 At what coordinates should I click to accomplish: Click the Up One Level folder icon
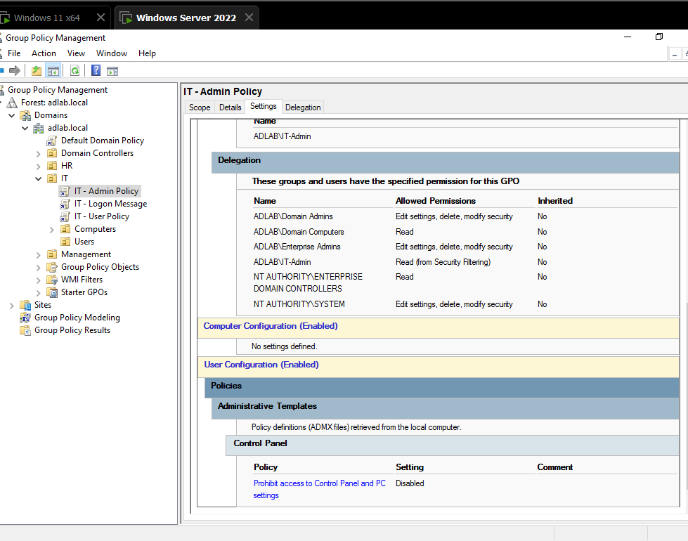pos(37,71)
